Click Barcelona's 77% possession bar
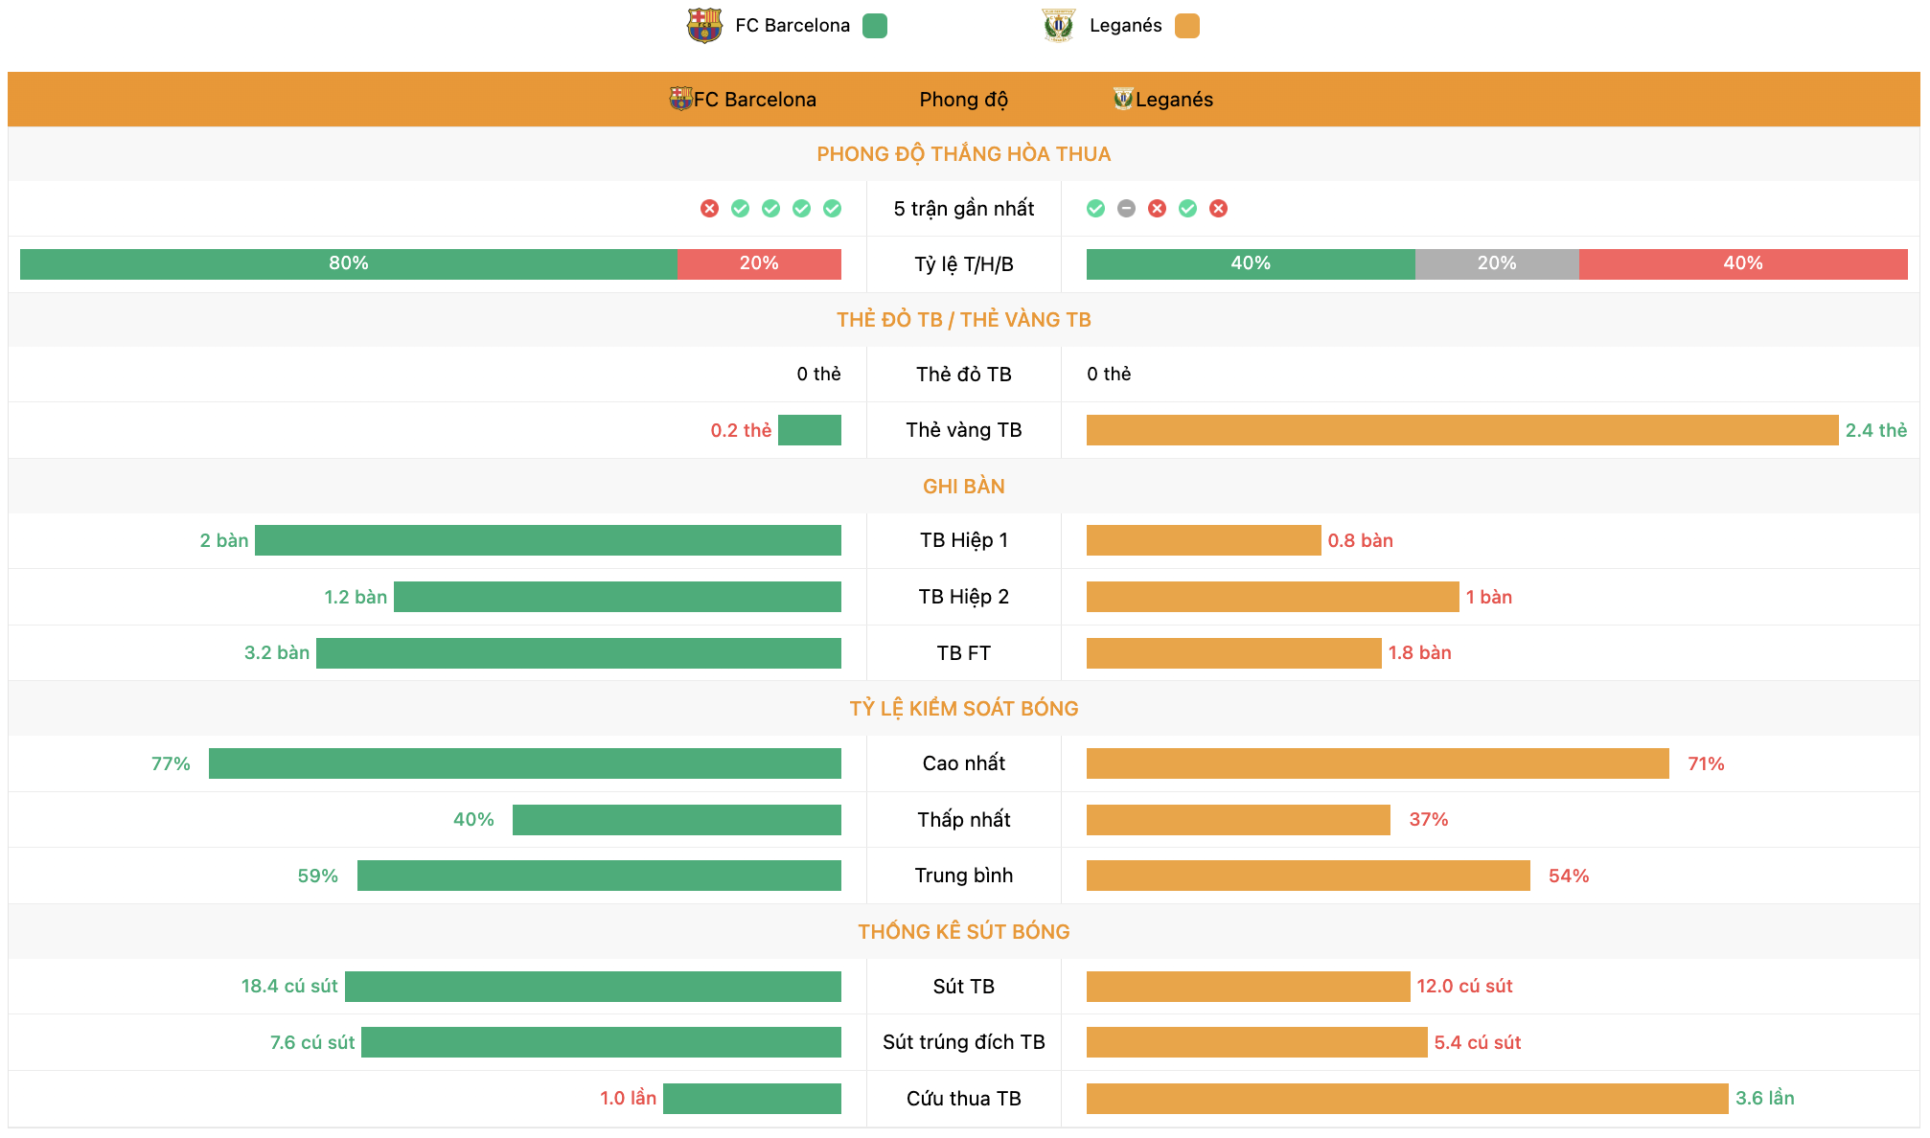The height and width of the screenshot is (1138, 1930). click(x=525, y=763)
